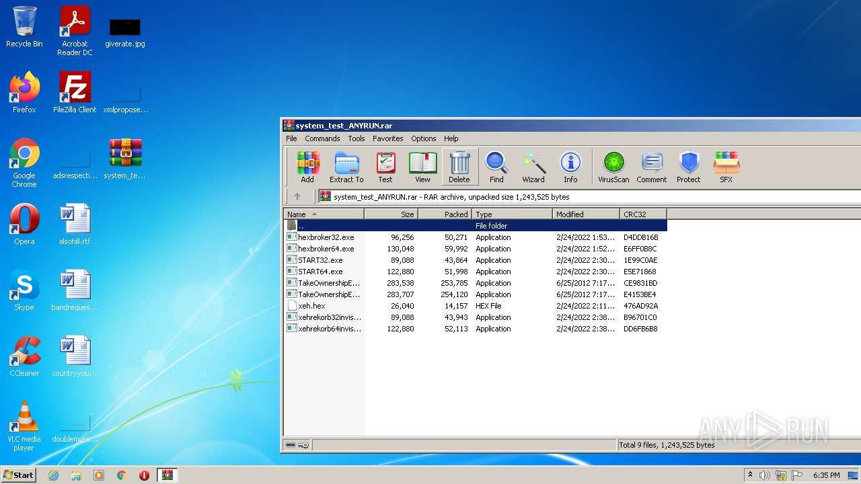Select Google Chrome desktop shortcut
The width and height of the screenshot is (861, 484).
24,163
